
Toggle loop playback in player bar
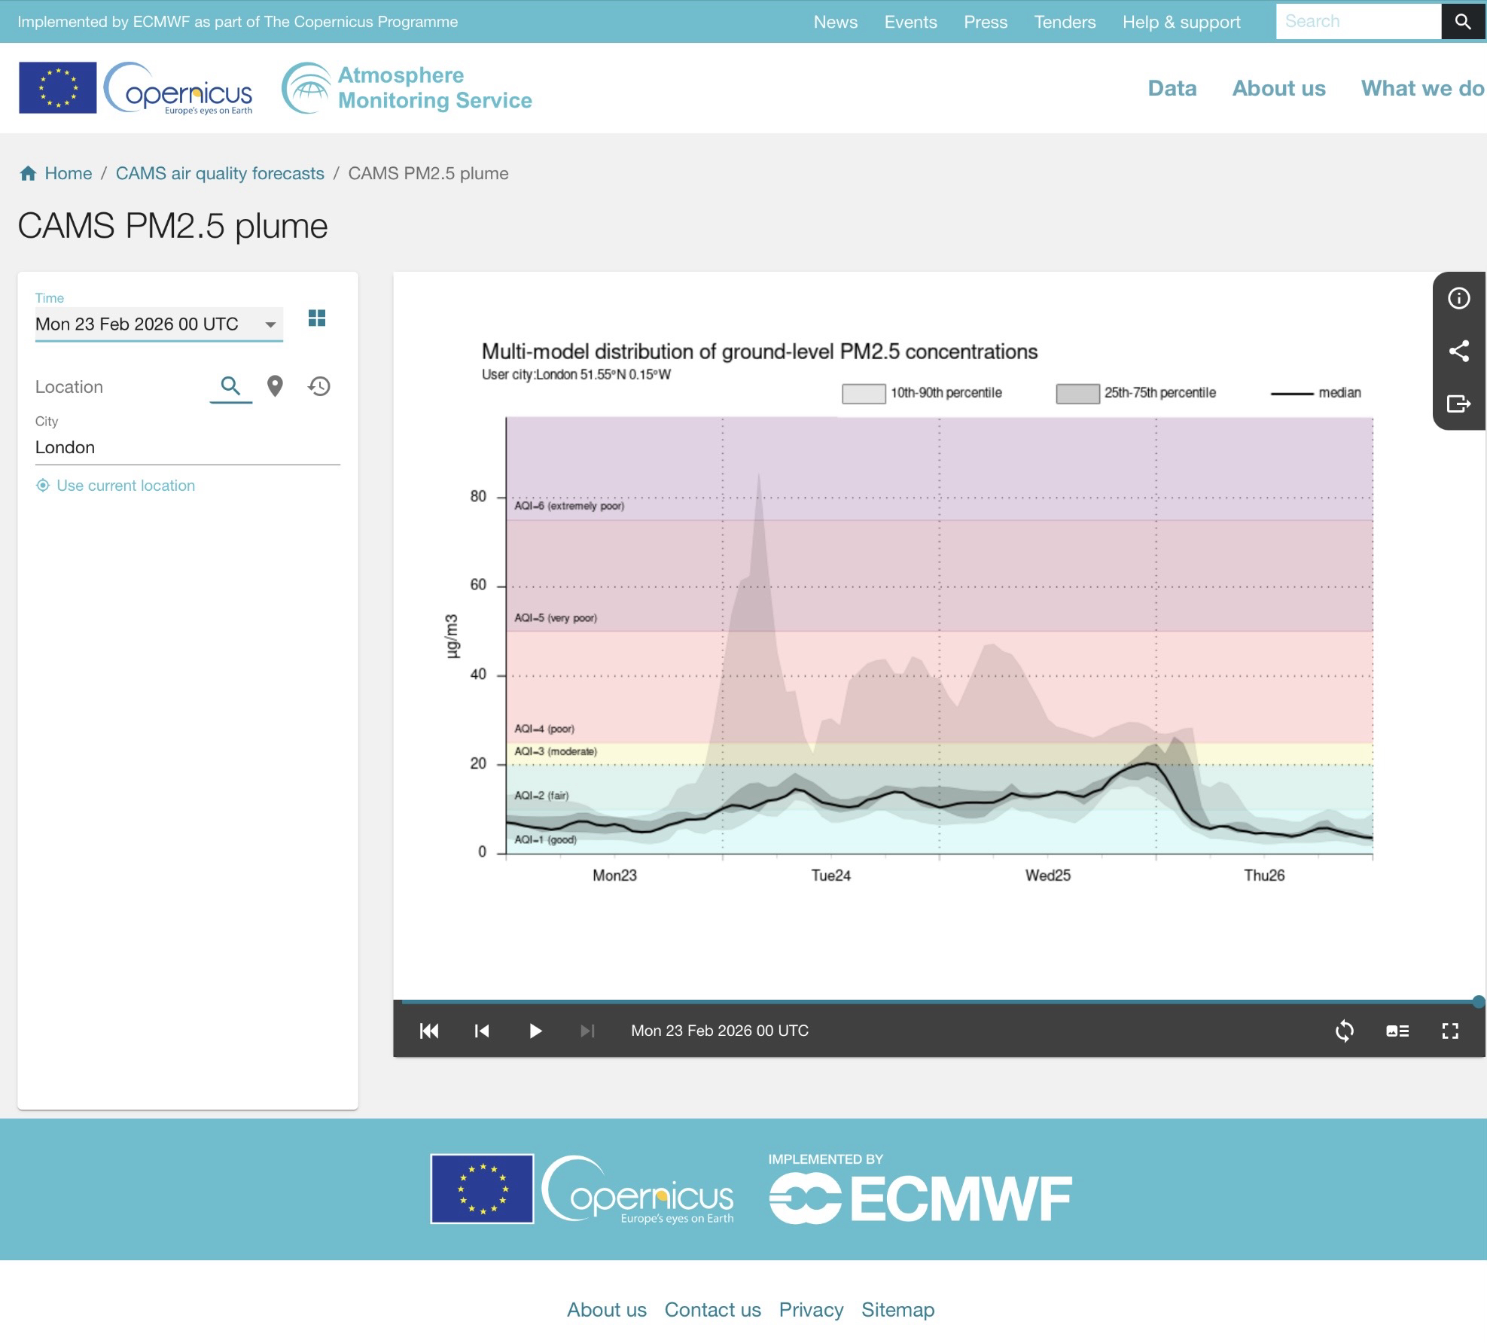pos(1344,1031)
